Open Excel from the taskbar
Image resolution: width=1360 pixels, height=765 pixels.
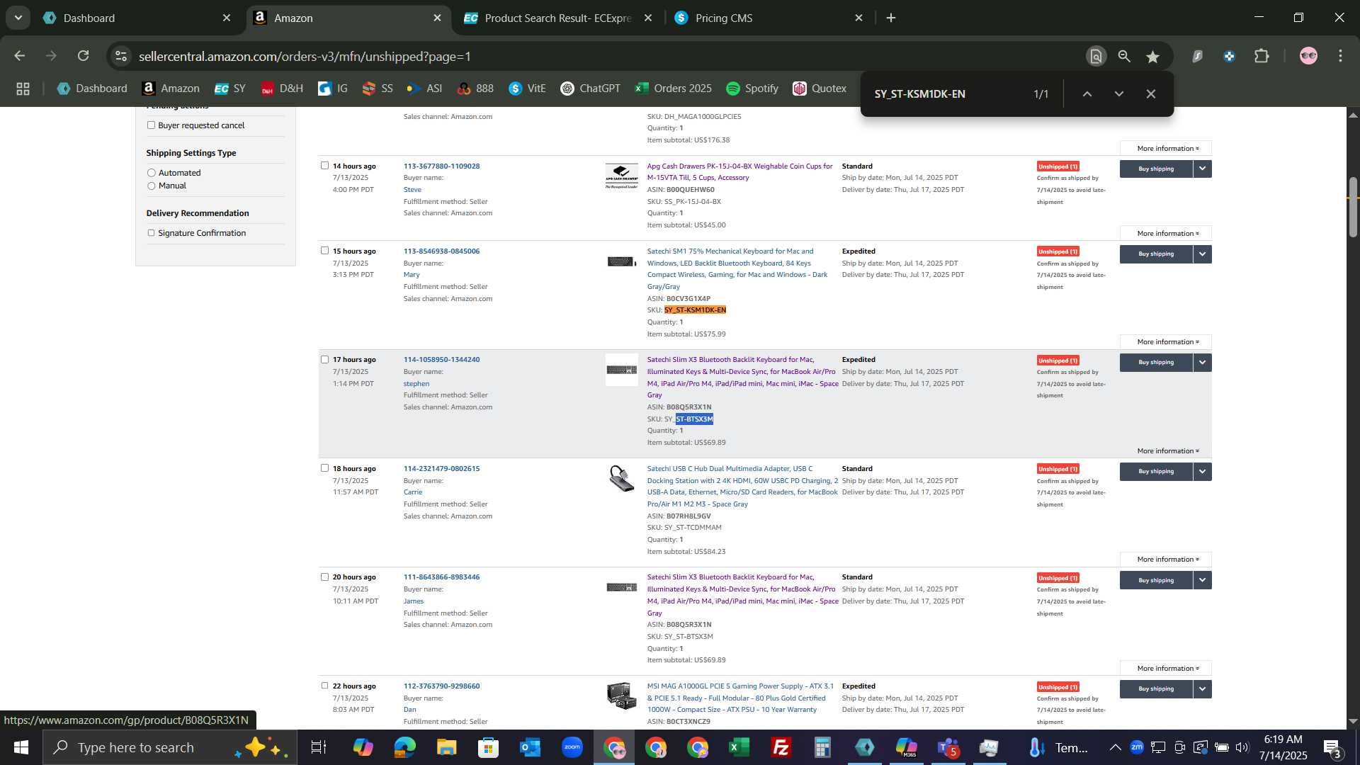(739, 747)
